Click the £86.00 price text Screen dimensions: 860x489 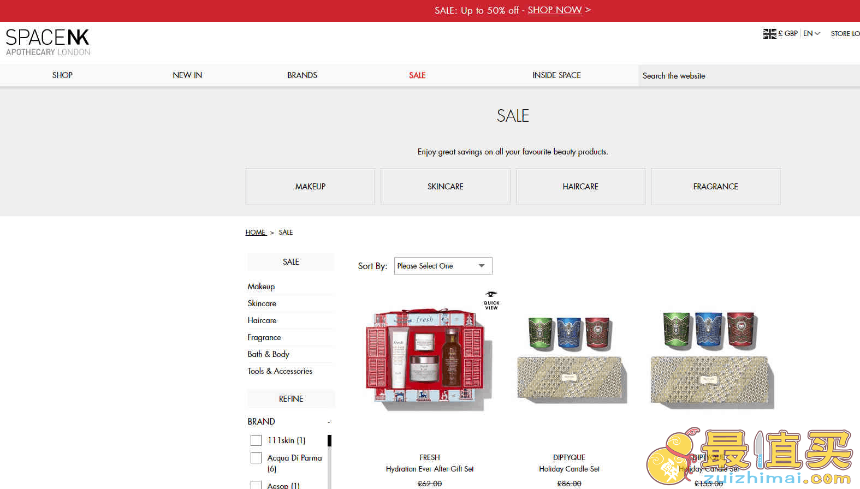coord(569,484)
